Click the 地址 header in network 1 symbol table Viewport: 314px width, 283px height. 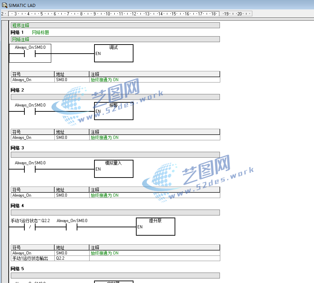(x=72, y=74)
